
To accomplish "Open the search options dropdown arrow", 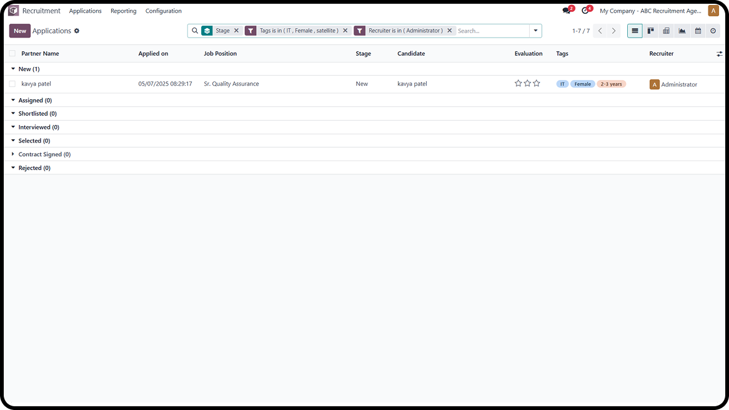I will 535,31.
